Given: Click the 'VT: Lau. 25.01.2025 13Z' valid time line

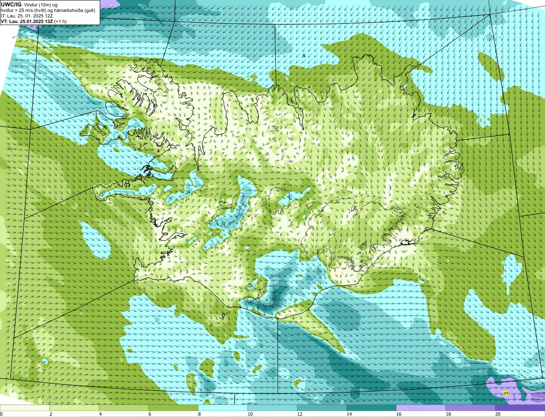Looking at the screenshot, I should tap(34, 21).
